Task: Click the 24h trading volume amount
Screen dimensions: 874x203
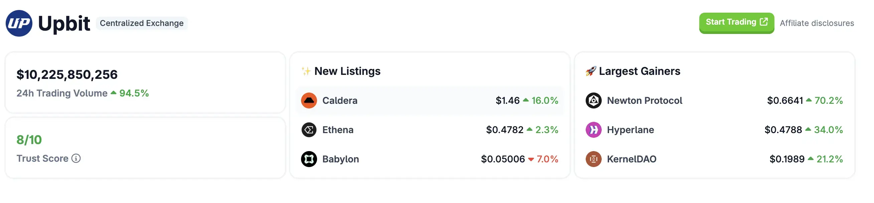Action: pos(67,75)
